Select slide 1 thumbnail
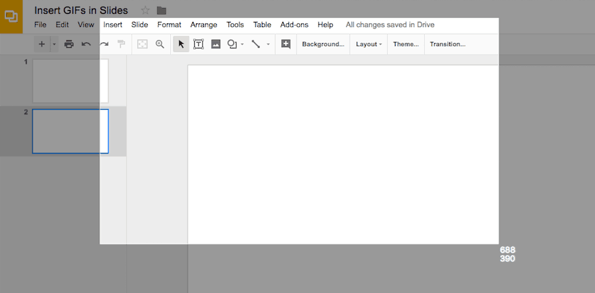 70,81
